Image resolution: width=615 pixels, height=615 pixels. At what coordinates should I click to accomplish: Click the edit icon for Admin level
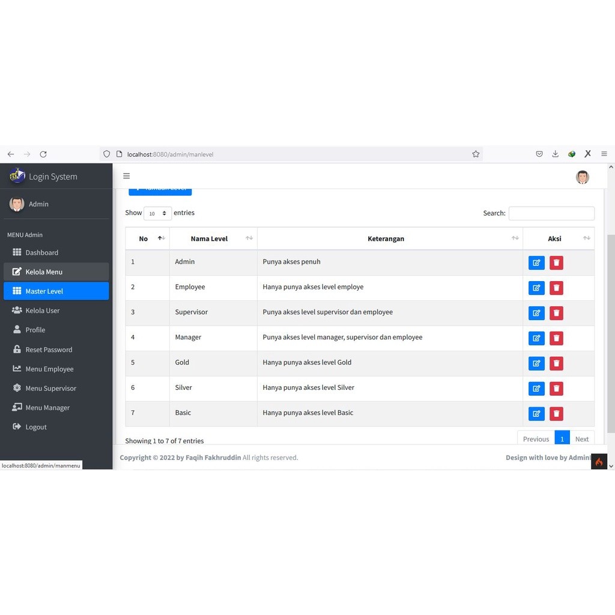tap(536, 262)
